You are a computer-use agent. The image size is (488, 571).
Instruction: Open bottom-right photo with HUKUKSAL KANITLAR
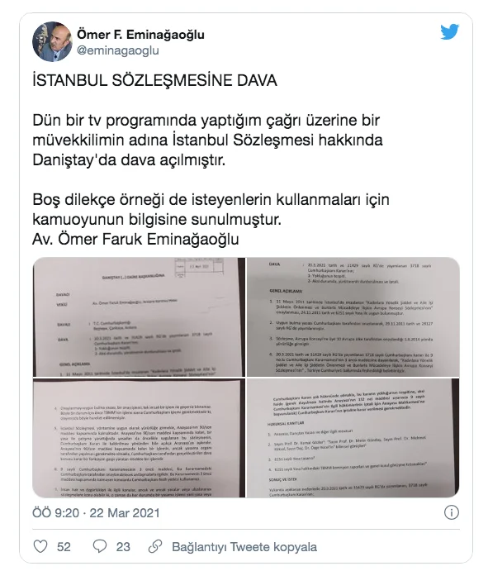pos(353,438)
